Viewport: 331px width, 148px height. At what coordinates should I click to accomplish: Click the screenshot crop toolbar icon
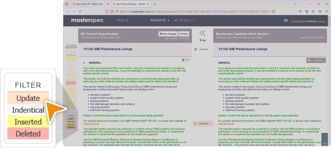(320, 11)
